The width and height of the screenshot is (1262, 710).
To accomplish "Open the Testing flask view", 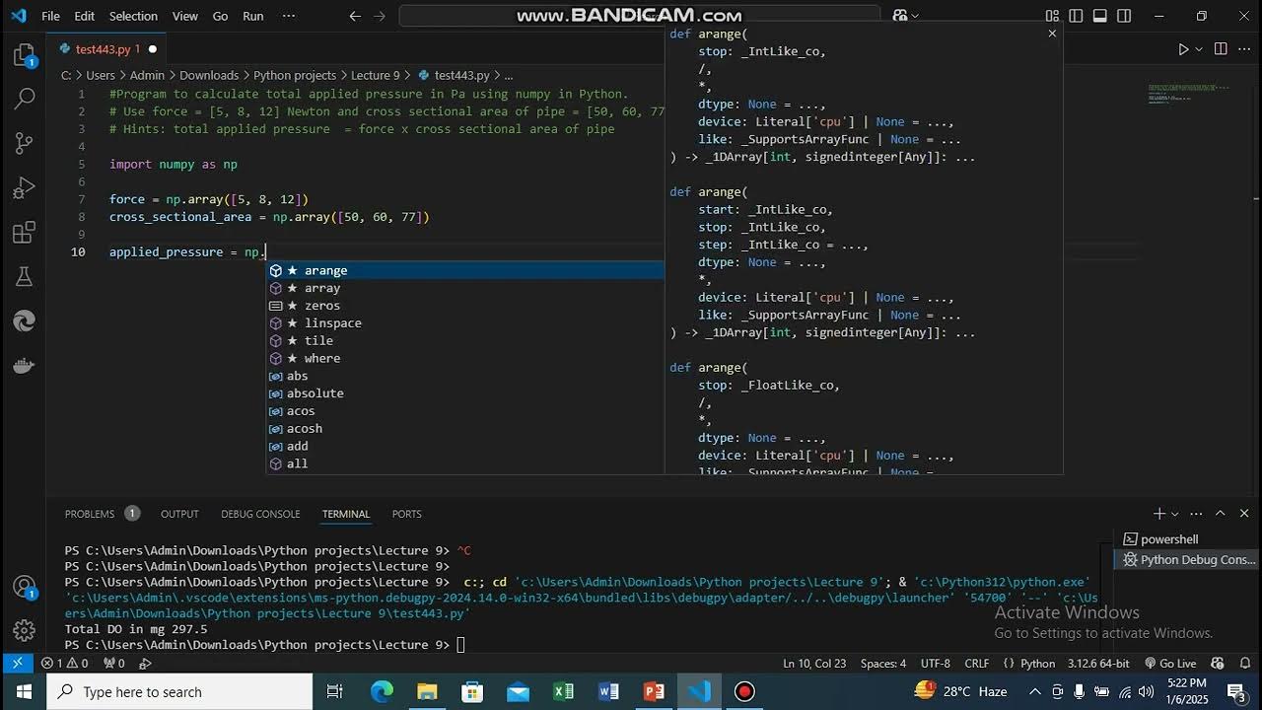I will (x=24, y=277).
